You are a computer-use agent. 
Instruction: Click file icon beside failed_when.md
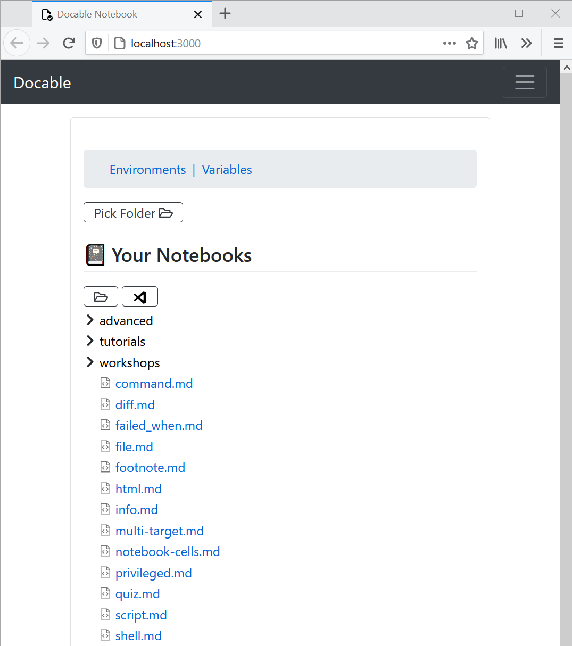click(105, 425)
